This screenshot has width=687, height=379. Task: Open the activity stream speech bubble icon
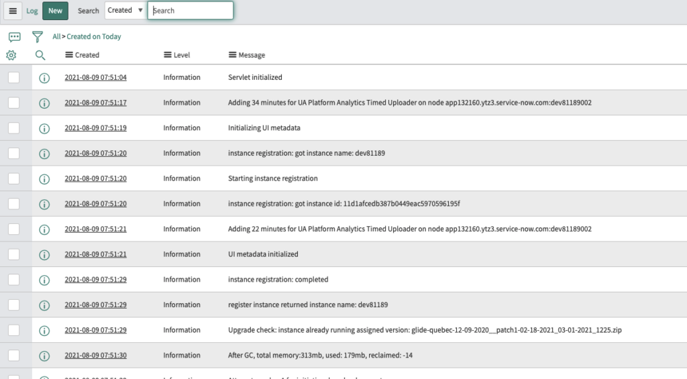coord(15,37)
